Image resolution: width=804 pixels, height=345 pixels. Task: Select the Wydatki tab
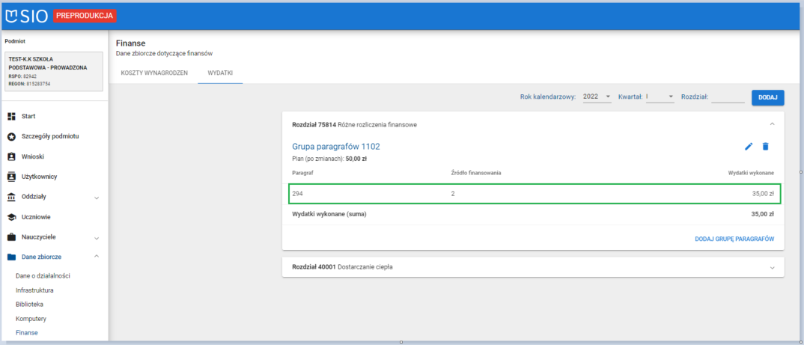[220, 73]
